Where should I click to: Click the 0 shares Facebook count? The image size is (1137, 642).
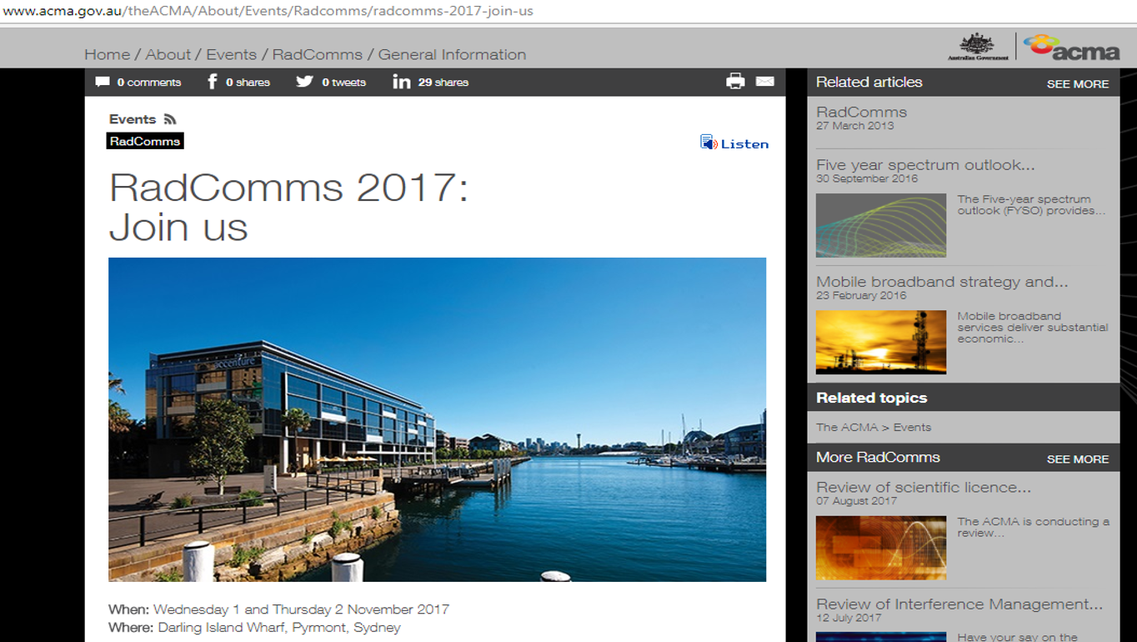point(248,83)
